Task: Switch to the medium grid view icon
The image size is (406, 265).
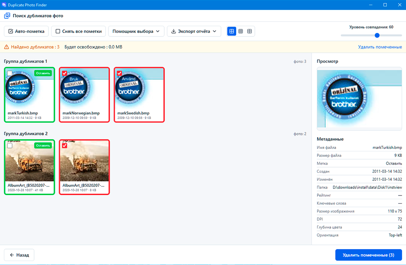Action: pyautogui.click(x=241, y=31)
